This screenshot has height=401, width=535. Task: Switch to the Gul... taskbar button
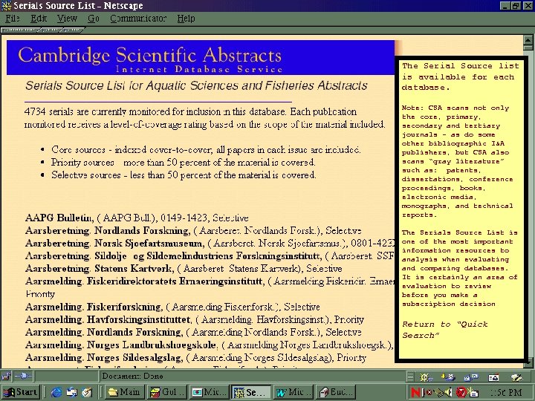[x=167, y=392]
